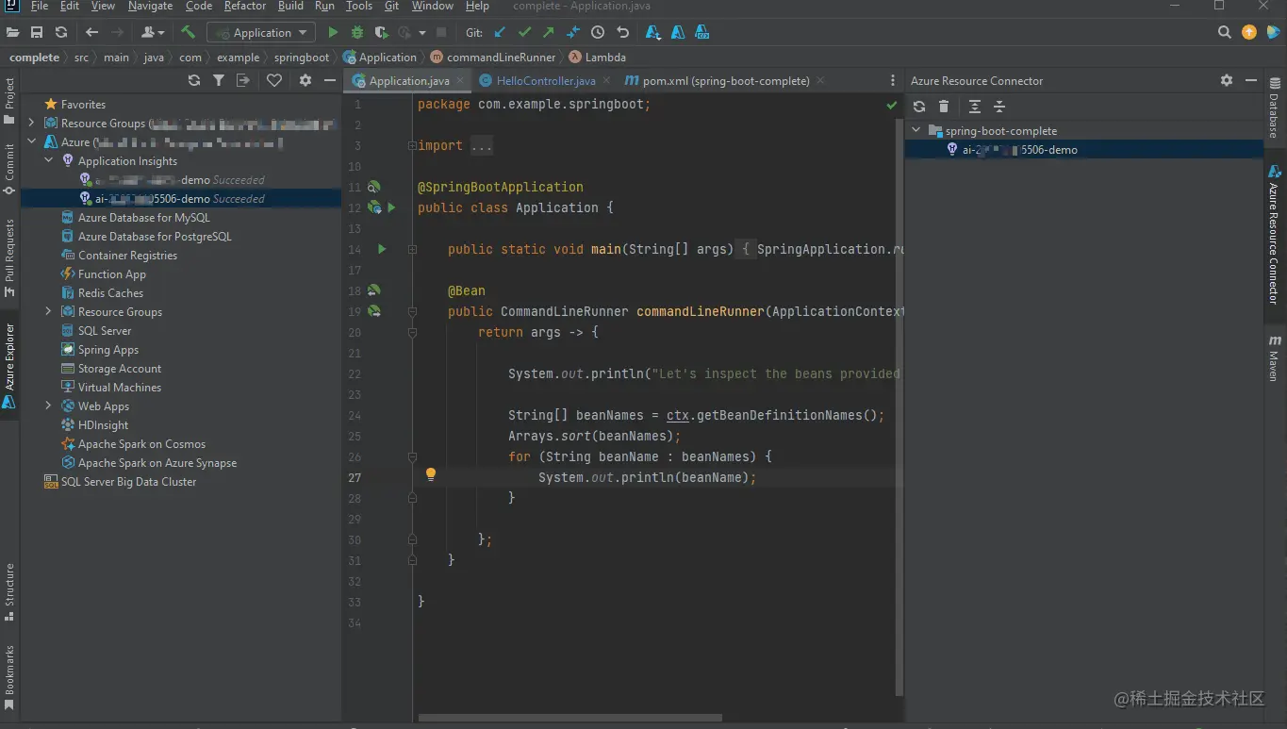The width and height of the screenshot is (1287, 729).
Task: Run the Application configuration with the green play button
Action: coord(333,32)
